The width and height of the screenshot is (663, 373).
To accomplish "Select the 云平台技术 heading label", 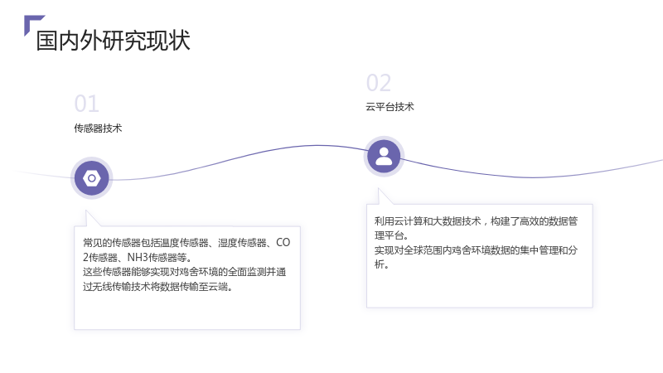I will 390,107.
